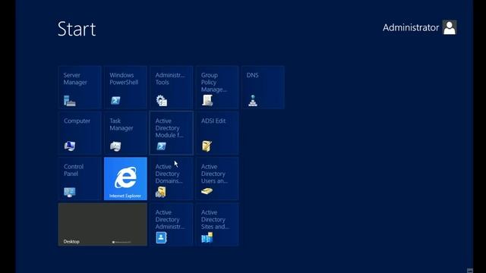Open the Control Panel tile

pos(80,179)
